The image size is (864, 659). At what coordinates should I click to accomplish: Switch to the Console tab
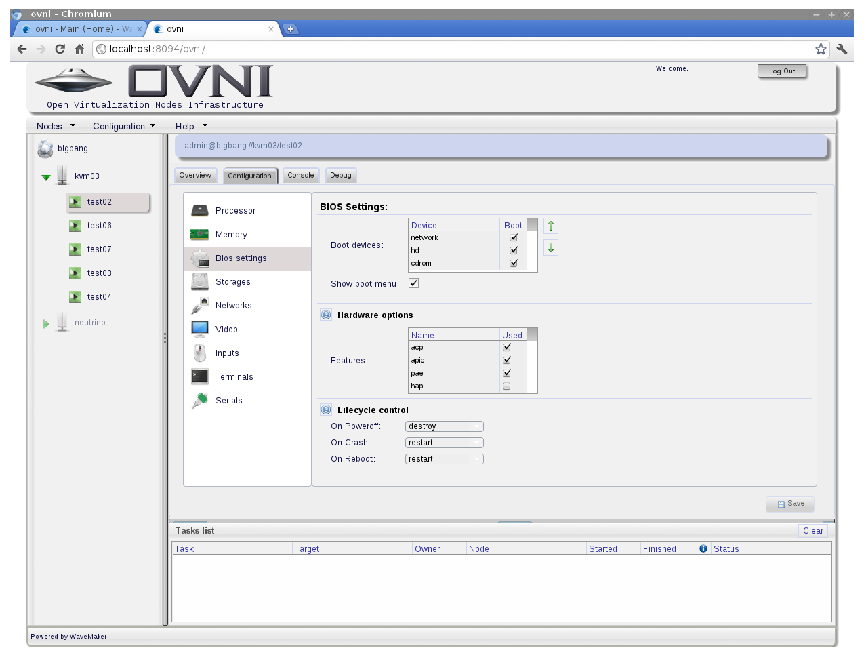(x=301, y=175)
